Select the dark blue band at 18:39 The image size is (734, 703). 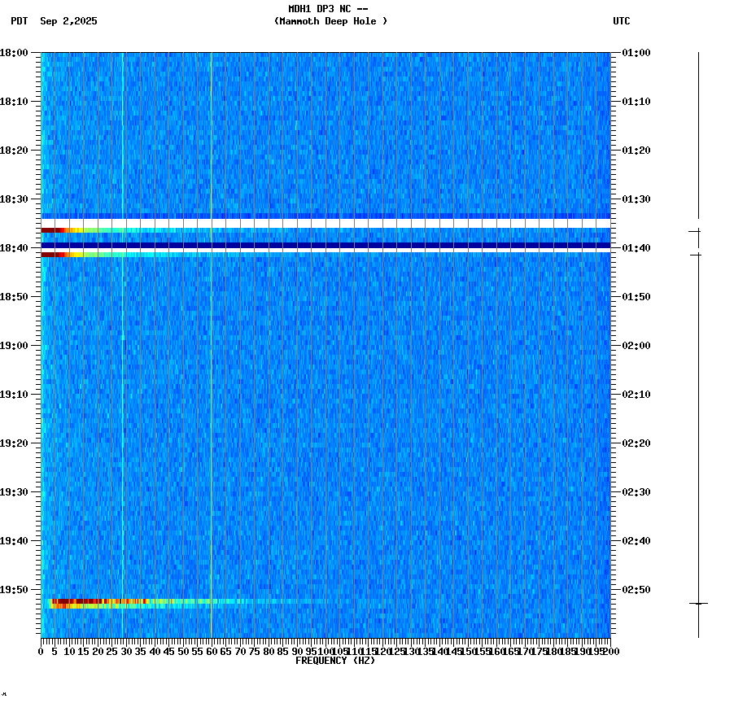click(325, 244)
